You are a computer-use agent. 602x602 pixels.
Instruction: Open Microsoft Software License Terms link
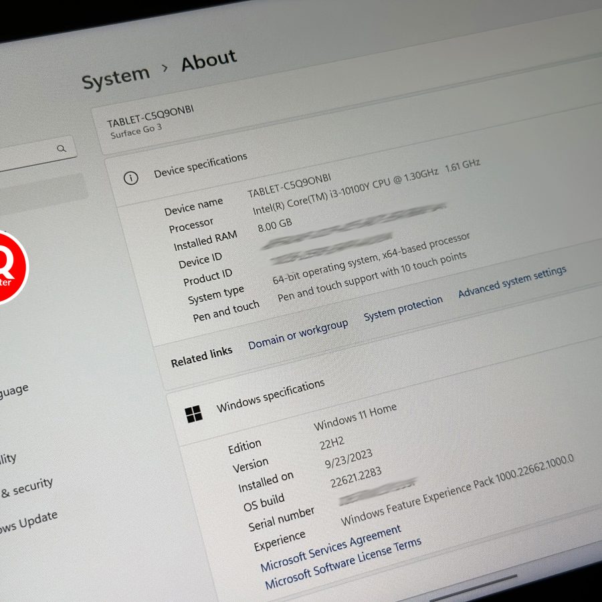point(343,563)
